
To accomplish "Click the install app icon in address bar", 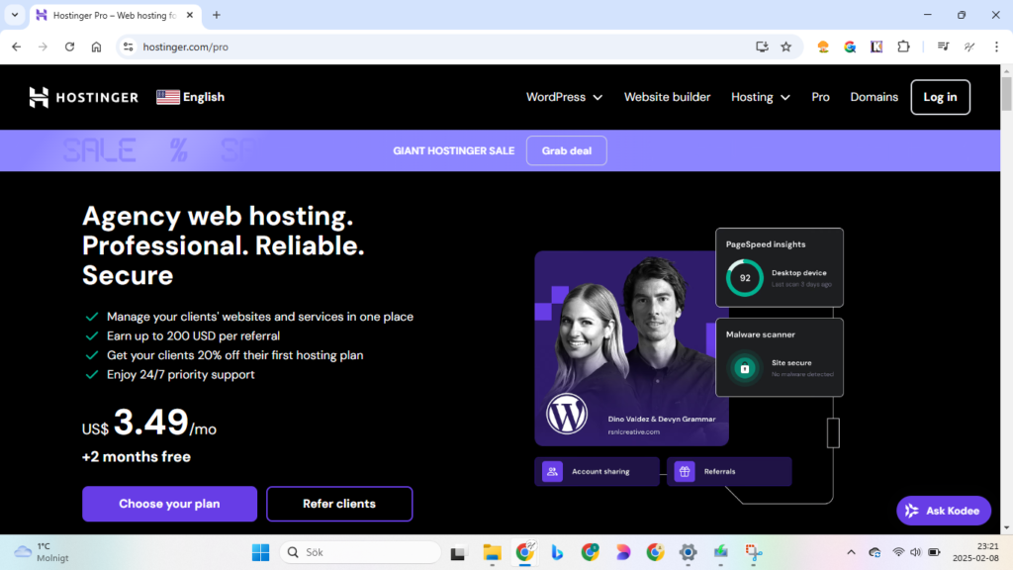I will [x=763, y=47].
